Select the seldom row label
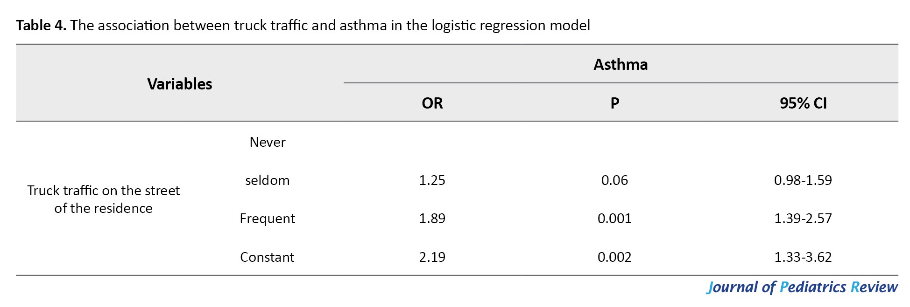The height and width of the screenshot is (307, 910). [268, 180]
